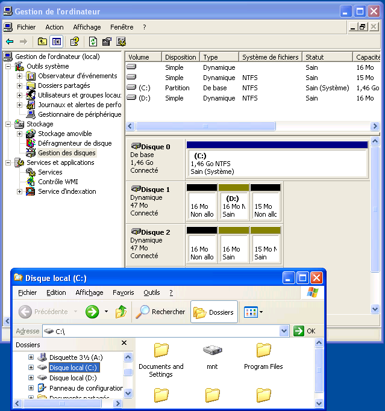Select the (D:) volume row in the list
Viewport: 385px width, 411px height.
pyautogui.click(x=252, y=98)
